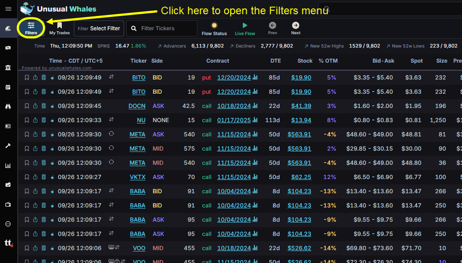Sort by Spot column header

[417, 61]
